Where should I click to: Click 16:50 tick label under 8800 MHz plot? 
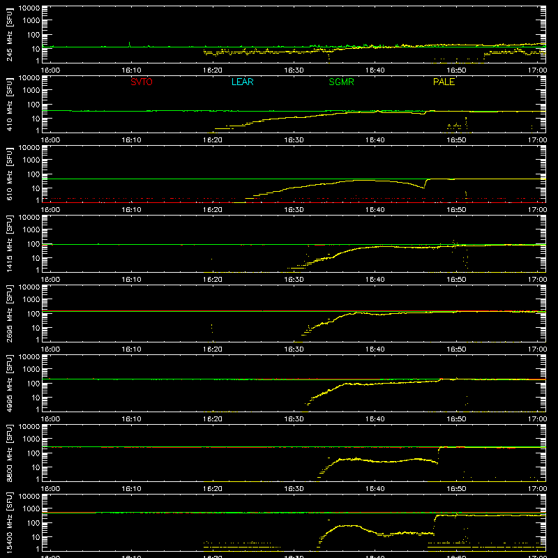point(456,489)
